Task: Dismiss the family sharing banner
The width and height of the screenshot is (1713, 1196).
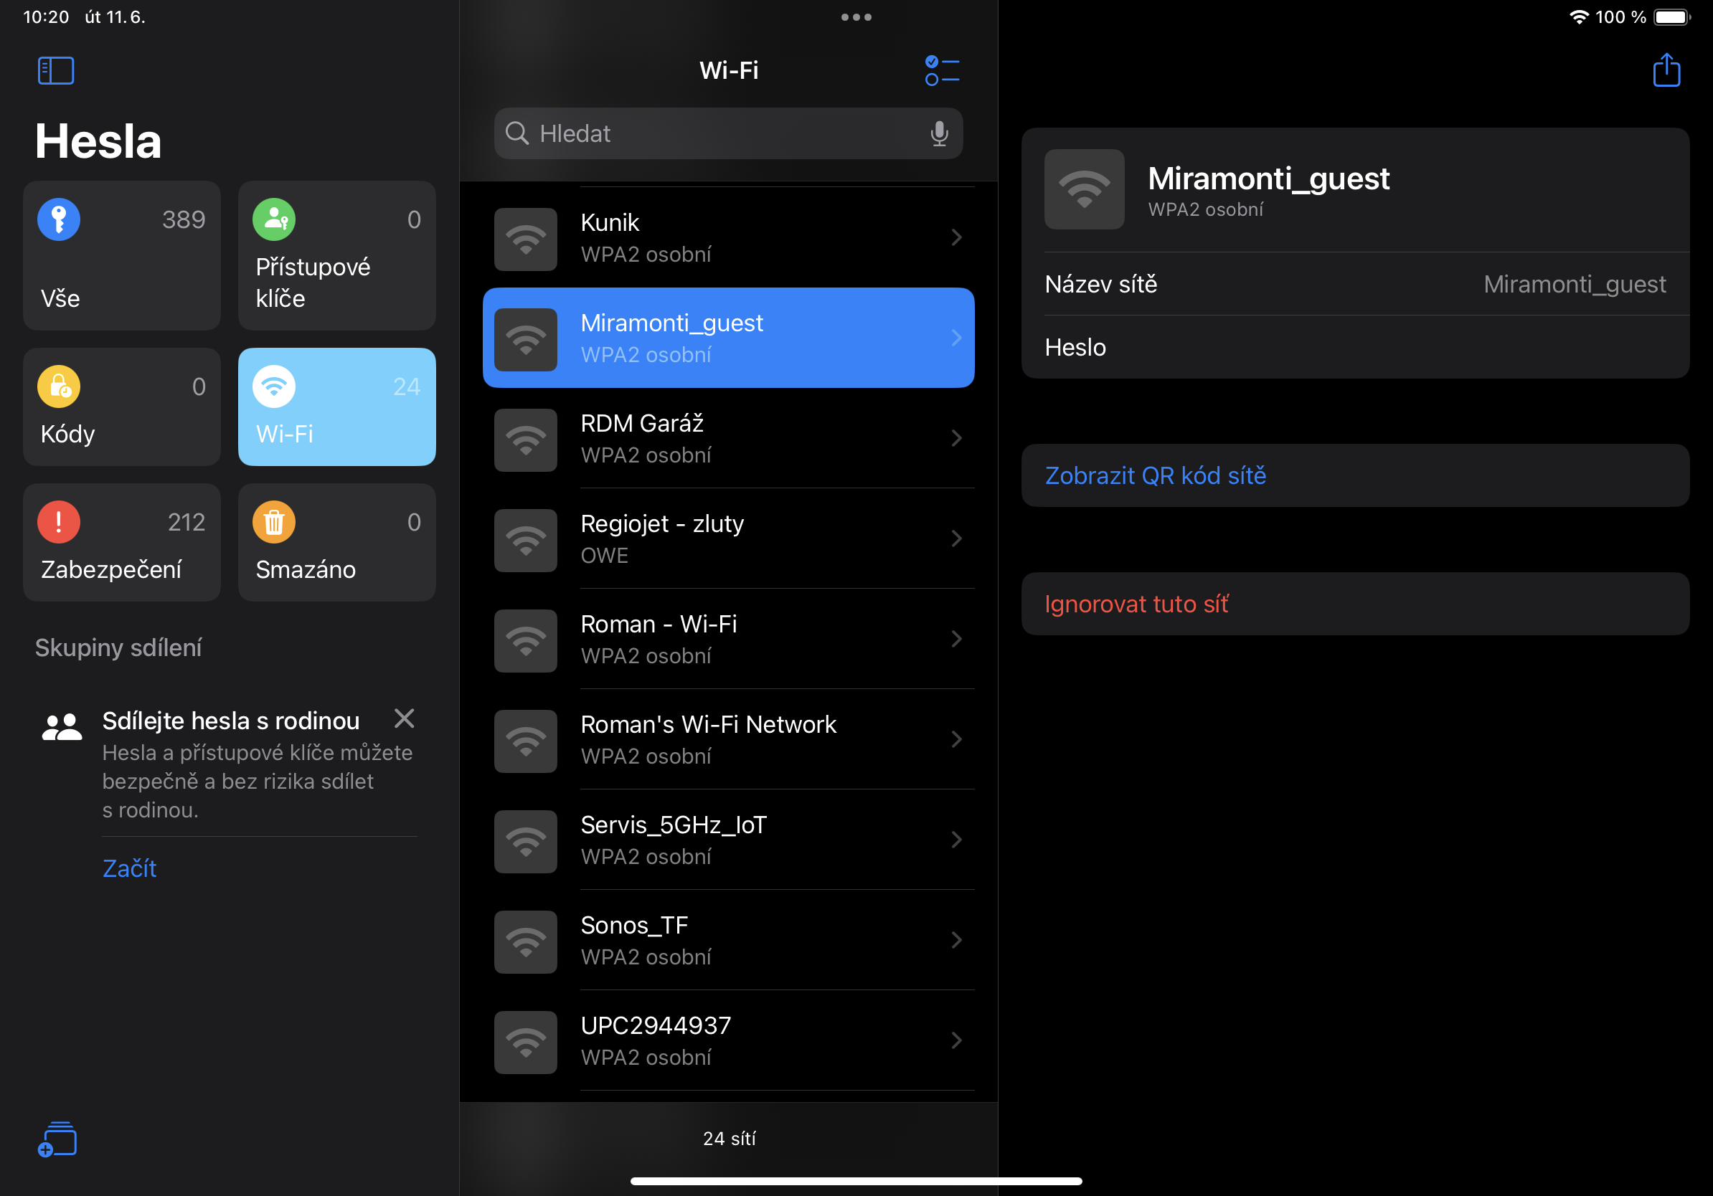Action: 404,718
